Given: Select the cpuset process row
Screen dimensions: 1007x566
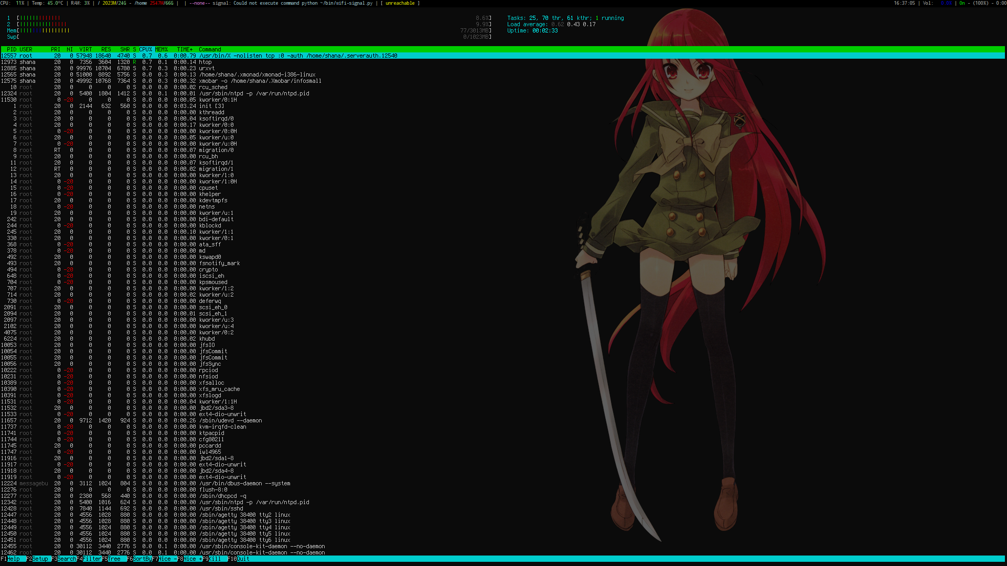Looking at the screenshot, I should click(x=502, y=188).
